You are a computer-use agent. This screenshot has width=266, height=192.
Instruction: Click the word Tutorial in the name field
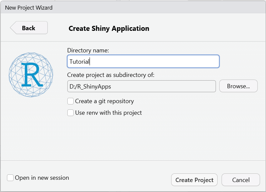tap(79, 61)
